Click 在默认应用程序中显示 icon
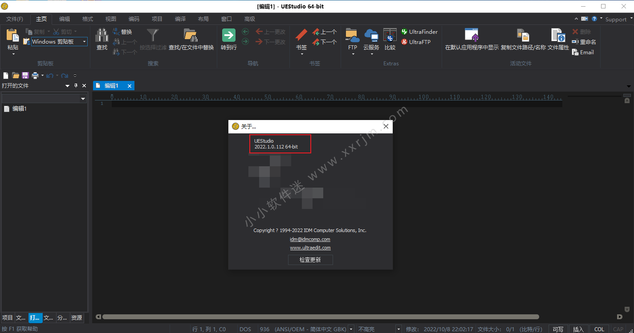This screenshot has height=333, width=634. 471,36
